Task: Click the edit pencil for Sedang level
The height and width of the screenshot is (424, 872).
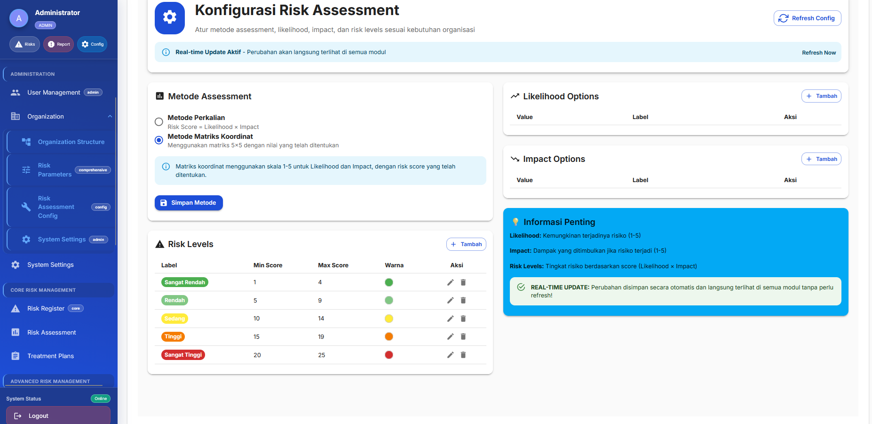Action: pos(450,319)
